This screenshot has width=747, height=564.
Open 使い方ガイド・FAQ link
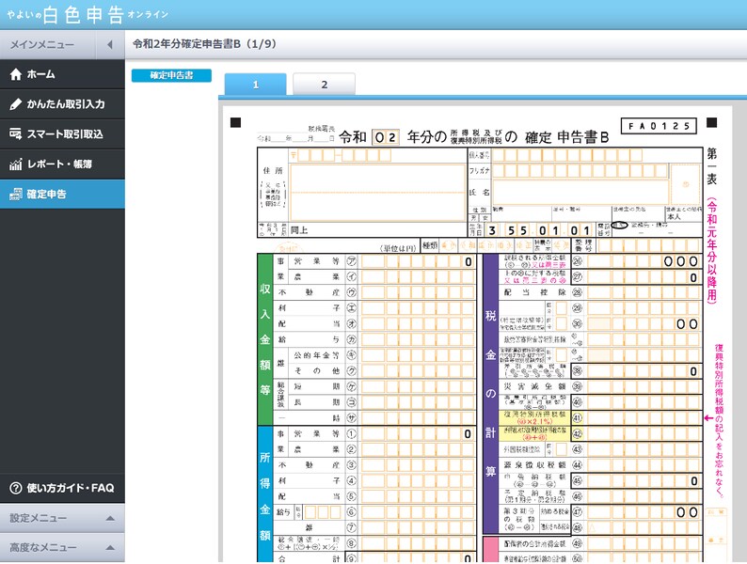click(x=62, y=488)
